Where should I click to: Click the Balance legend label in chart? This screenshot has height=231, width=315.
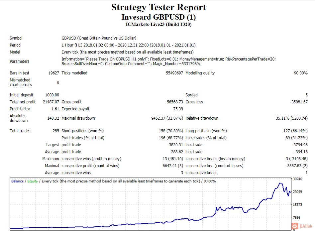click(x=17, y=181)
